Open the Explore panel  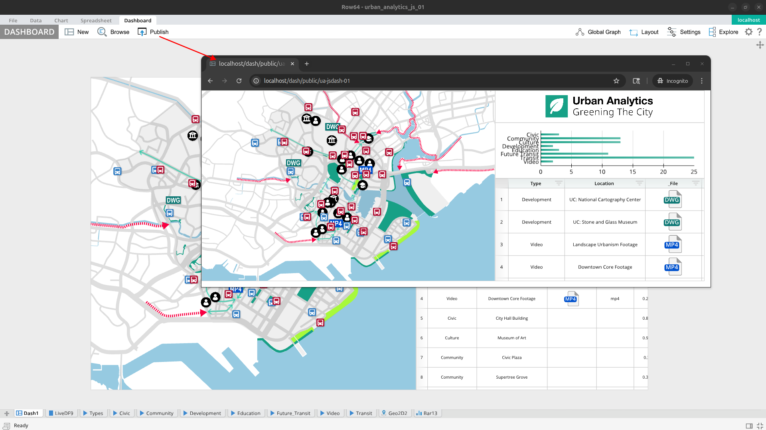pos(723,32)
